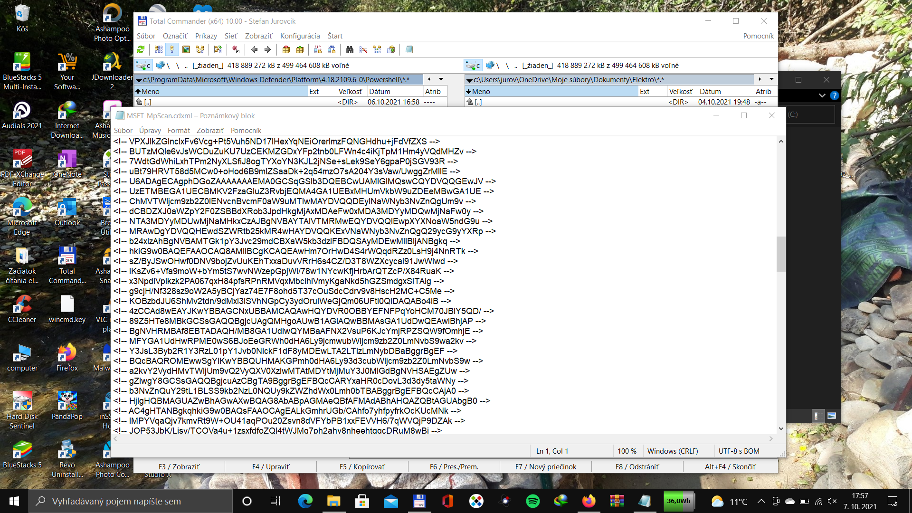Go back with the left arrow icon

pyautogui.click(x=254, y=49)
